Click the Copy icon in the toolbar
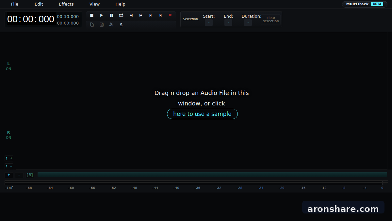 [92, 25]
